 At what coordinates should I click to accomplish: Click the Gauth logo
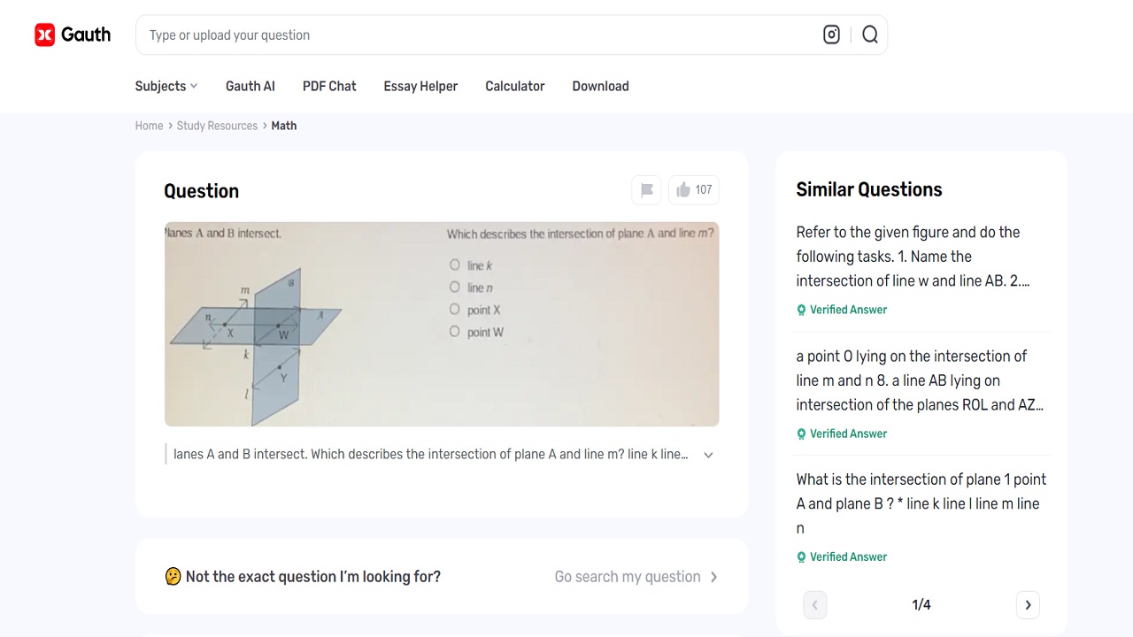(73, 35)
